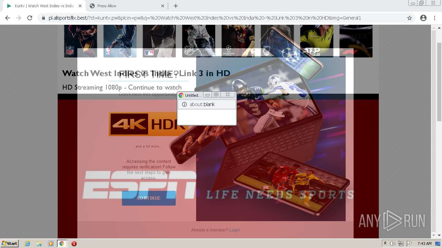Click the URL address bar
442x248 pixels.
pos(221,18)
